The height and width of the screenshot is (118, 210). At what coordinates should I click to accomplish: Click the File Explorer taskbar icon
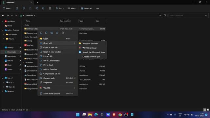coord(90,115)
